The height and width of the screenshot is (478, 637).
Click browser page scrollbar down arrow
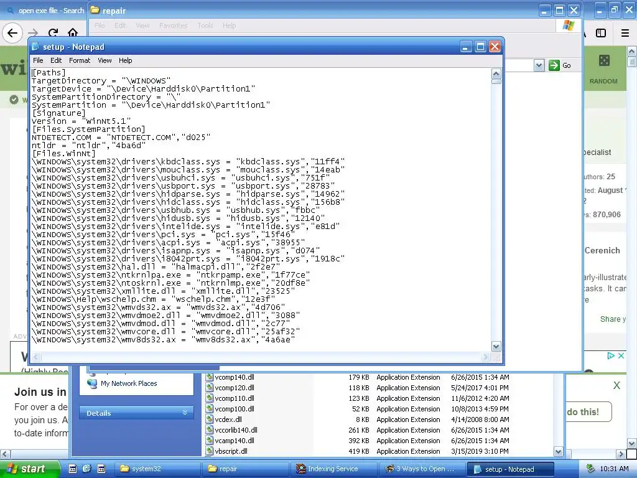632,443
